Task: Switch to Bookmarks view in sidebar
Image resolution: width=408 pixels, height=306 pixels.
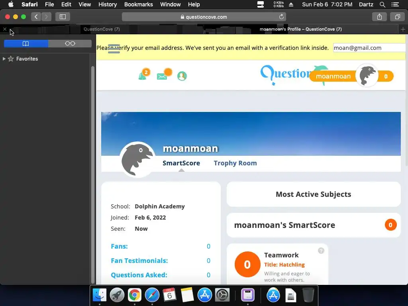Action: (26, 43)
